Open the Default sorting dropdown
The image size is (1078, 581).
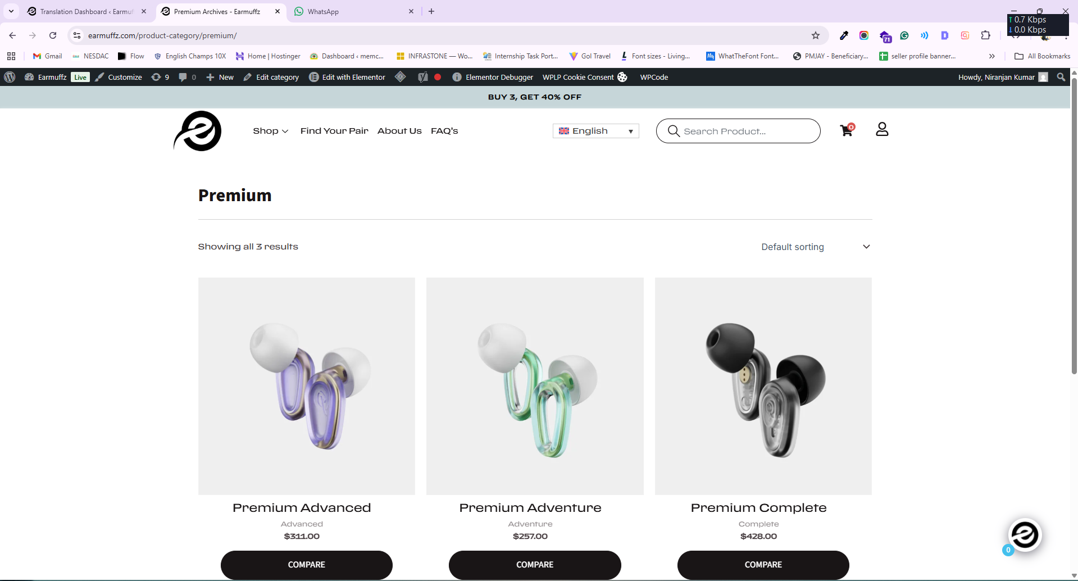(815, 247)
